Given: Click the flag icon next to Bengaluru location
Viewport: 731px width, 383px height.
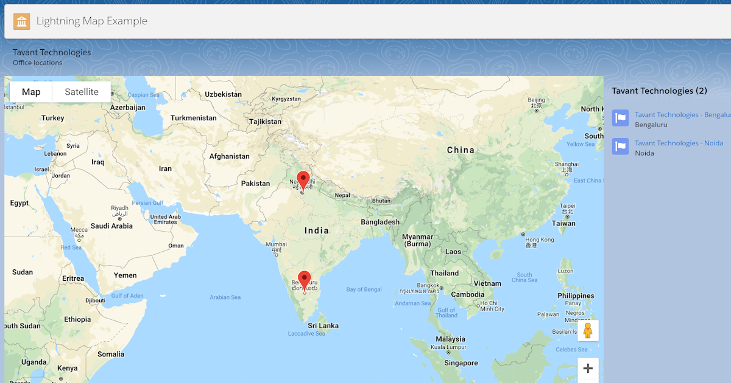Looking at the screenshot, I should point(620,118).
